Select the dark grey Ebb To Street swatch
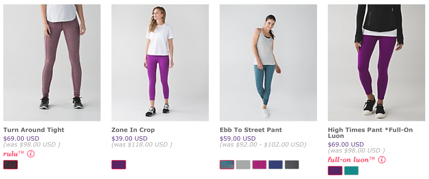Screen dimensions: 429x179 [292, 165]
